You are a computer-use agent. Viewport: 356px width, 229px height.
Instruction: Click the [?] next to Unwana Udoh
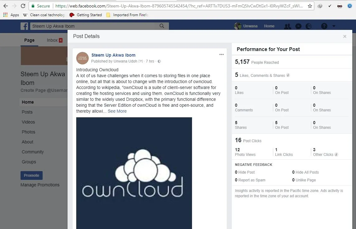tap(141, 61)
